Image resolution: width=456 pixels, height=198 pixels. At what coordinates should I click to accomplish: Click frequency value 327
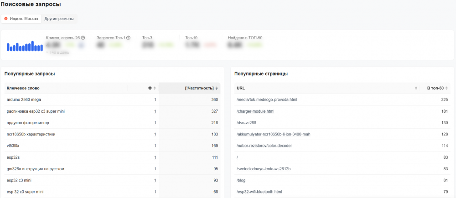click(215, 111)
